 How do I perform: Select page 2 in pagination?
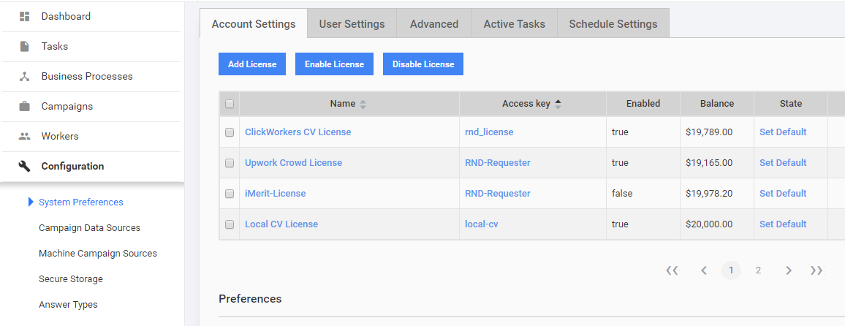[x=758, y=270]
